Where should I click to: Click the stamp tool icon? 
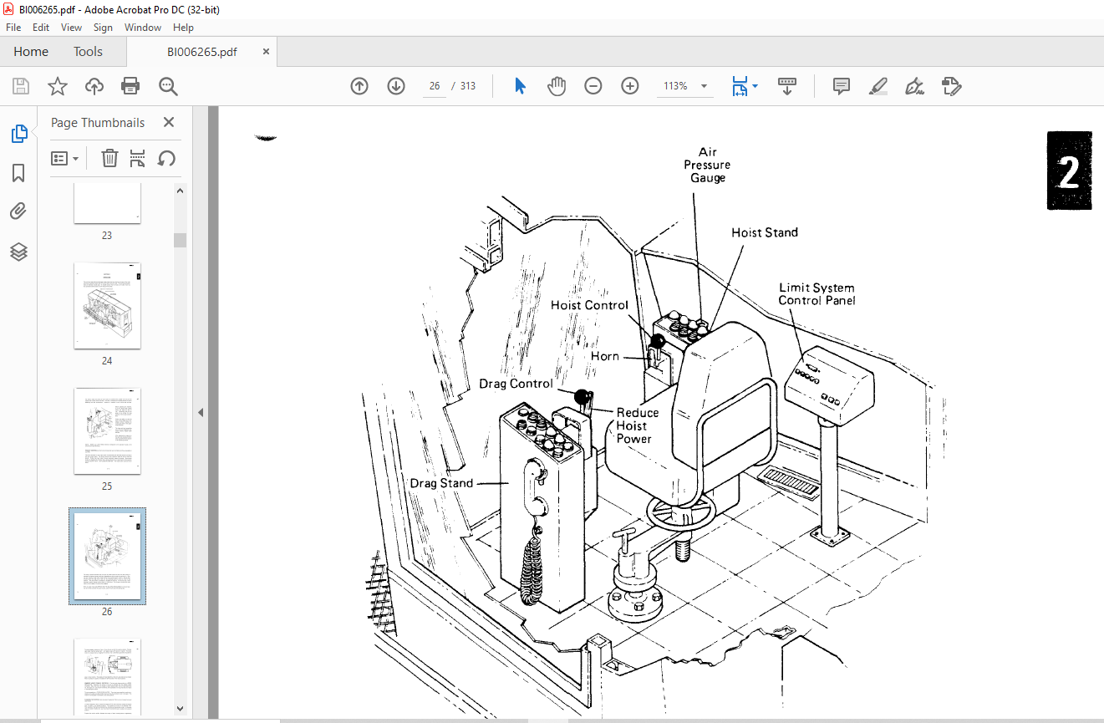pos(951,86)
